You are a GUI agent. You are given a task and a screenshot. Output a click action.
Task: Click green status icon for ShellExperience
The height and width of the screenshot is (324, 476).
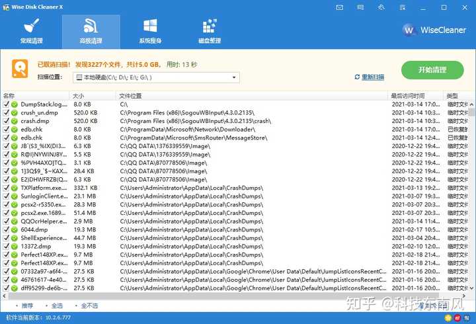(x=15, y=238)
